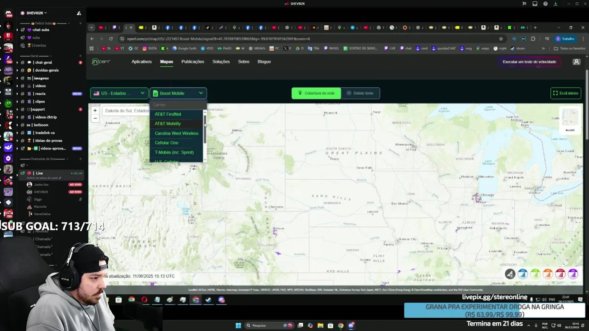The height and width of the screenshot is (331, 589).
Task: Open Opera icon in the inner taskbar
Action: pos(144,300)
